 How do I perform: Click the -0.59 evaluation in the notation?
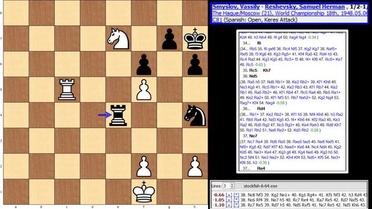pyautogui.click(x=280, y=103)
